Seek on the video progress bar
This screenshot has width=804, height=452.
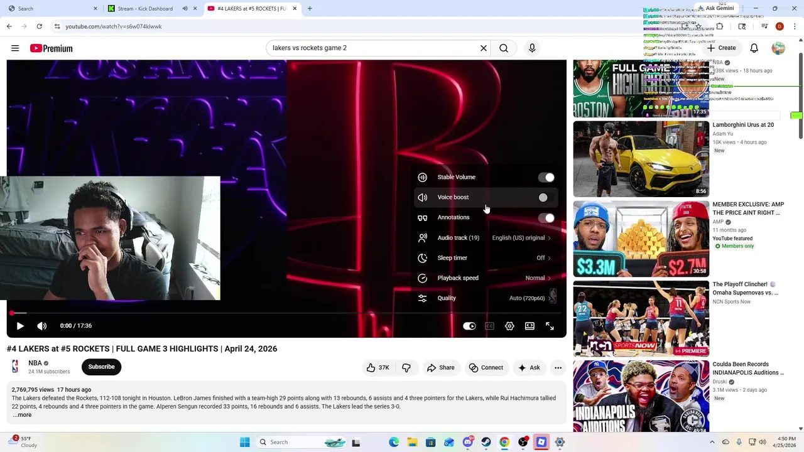pos(286,313)
